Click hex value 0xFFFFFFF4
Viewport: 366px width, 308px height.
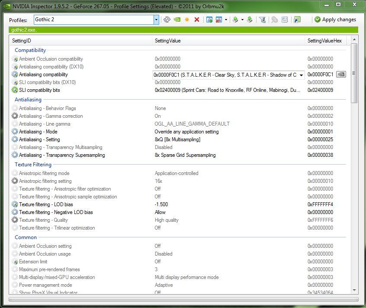pos(320,204)
